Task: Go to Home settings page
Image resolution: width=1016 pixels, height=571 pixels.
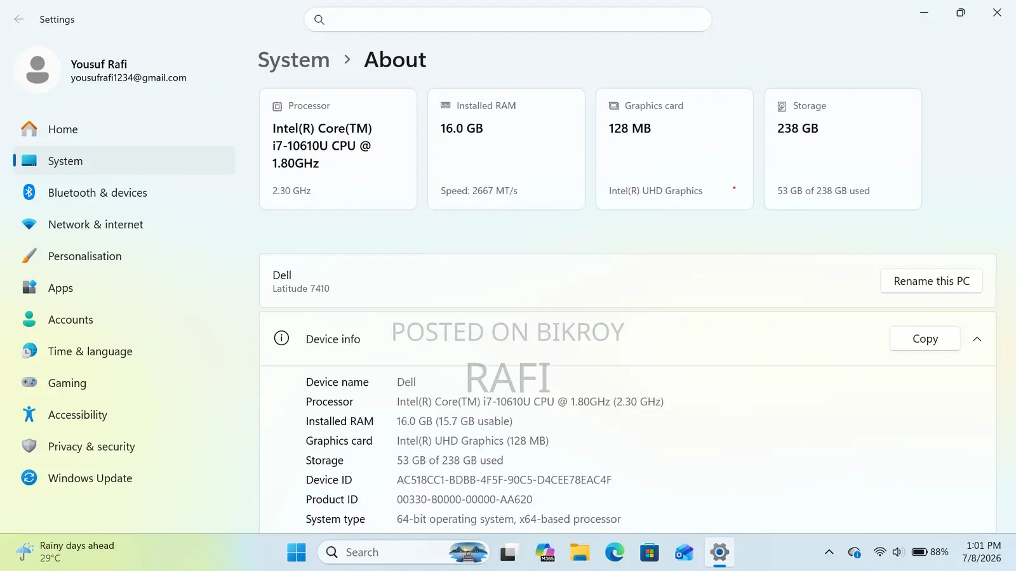Action: [124, 129]
